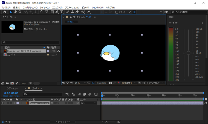Viewport: 208px width, 124px height.
Task: Adjust the center audio level slider knob
Action: (188, 53)
